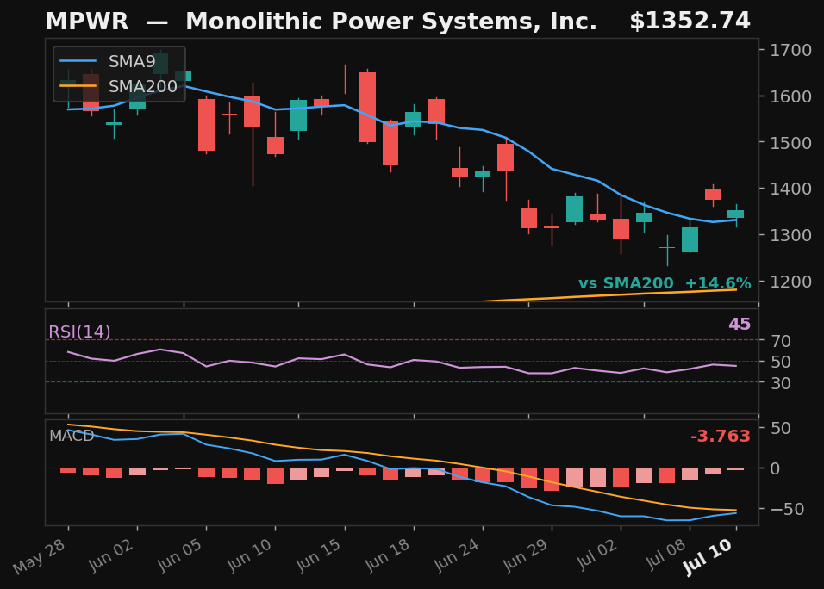Click the MACD panel label
Screen dimensions: 824x589
coord(72,436)
